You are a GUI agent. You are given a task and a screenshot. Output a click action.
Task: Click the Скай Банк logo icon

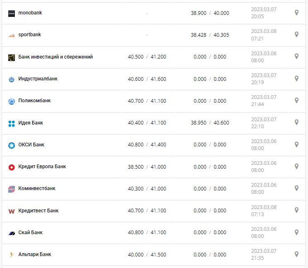(12, 233)
